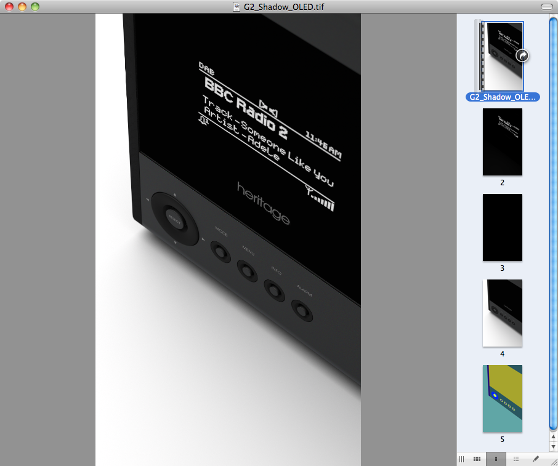The height and width of the screenshot is (466, 558).
Task: Select page 2 thumbnail in sidebar
Action: coord(503,142)
